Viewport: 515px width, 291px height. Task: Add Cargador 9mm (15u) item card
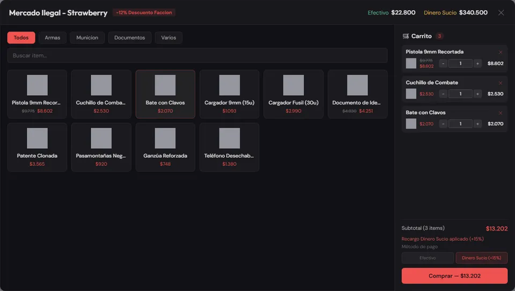tap(229, 94)
